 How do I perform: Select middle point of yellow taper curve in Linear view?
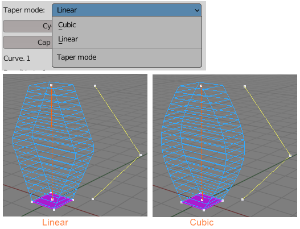pyautogui.click(x=141, y=155)
